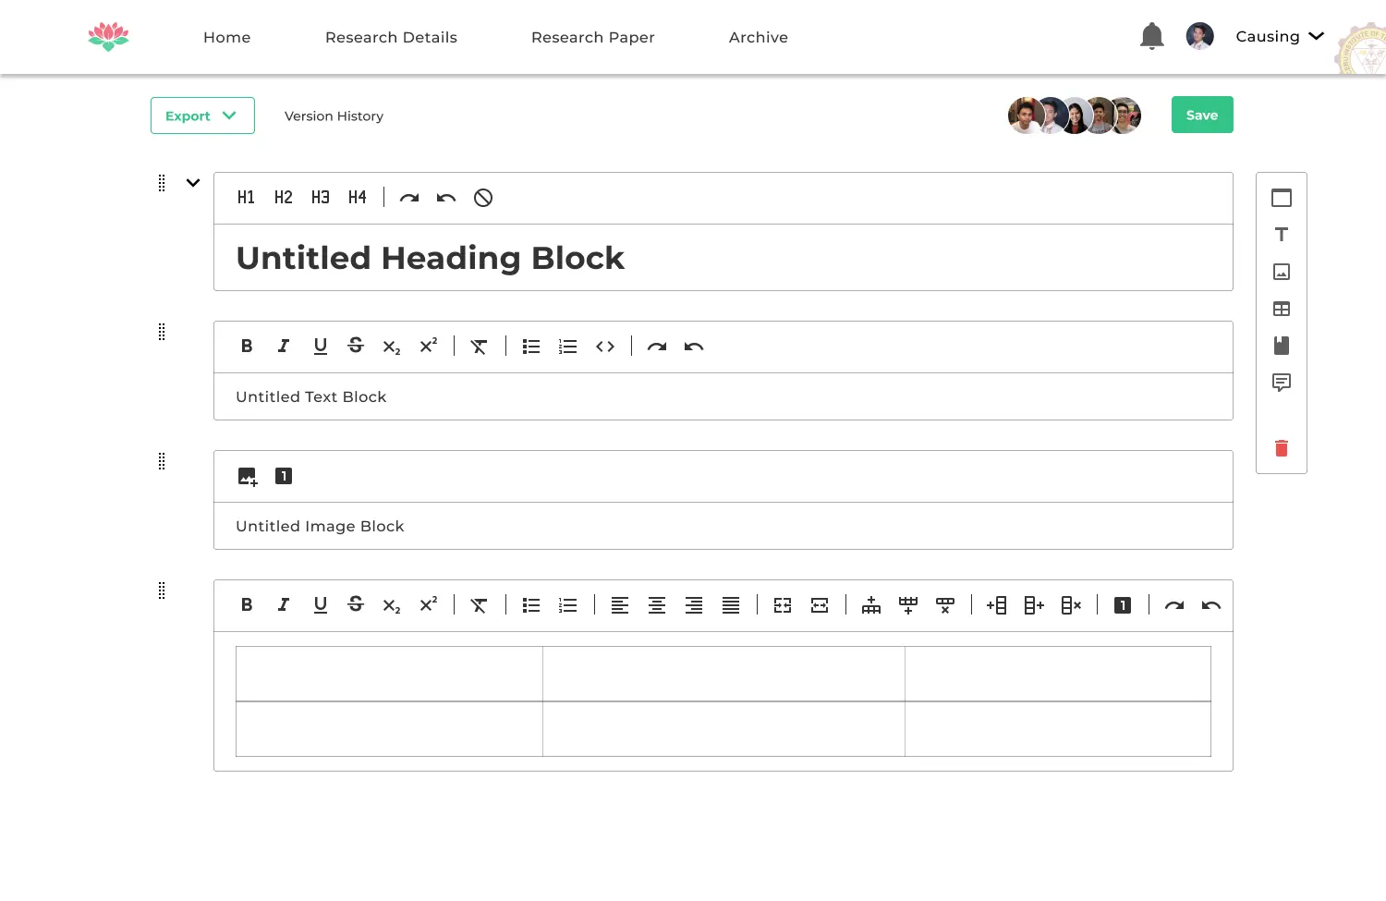1386x901 pixels.
Task: Toggle strikethrough in the table block toolbar
Action: pyautogui.click(x=356, y=604)
